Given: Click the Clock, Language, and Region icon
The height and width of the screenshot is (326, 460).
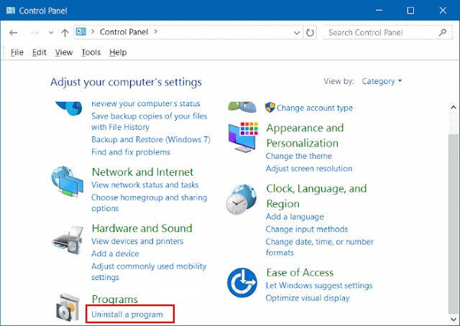Looking at the screenshot, I should 241,200.
